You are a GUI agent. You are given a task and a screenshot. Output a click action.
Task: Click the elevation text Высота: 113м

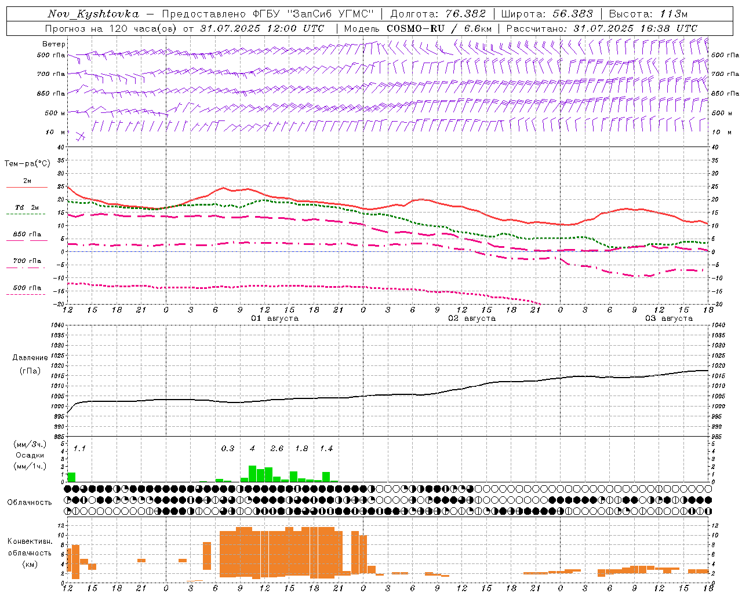point(648,14)
